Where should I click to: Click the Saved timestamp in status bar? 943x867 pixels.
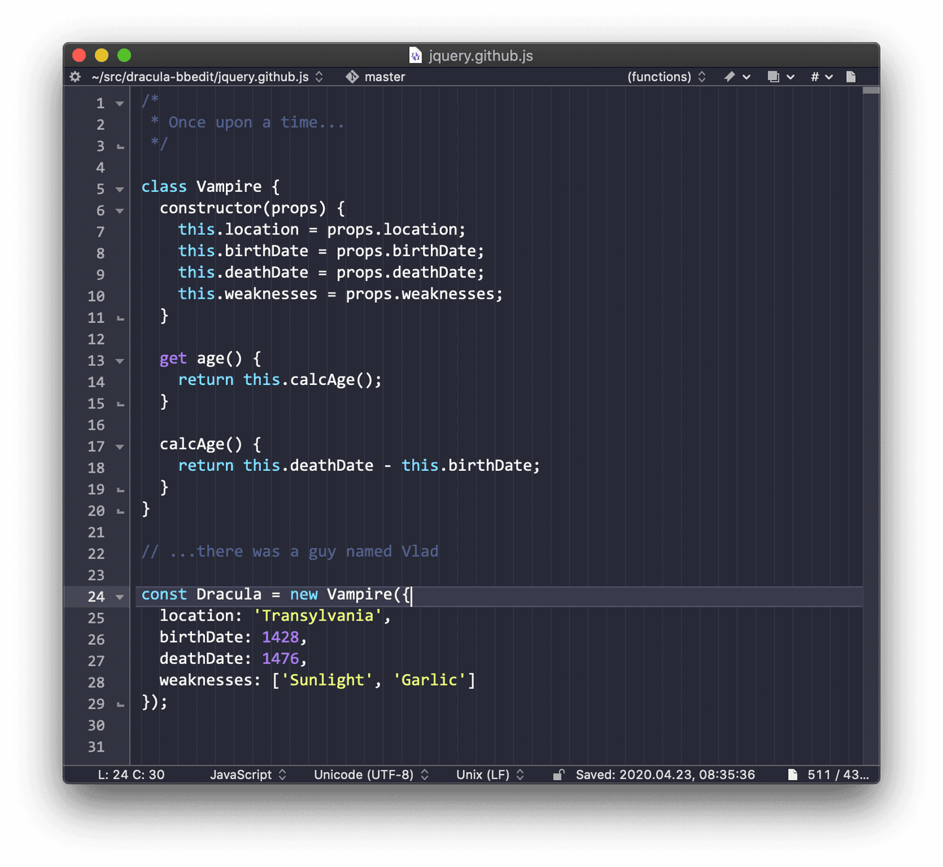(x=665, y=775)
